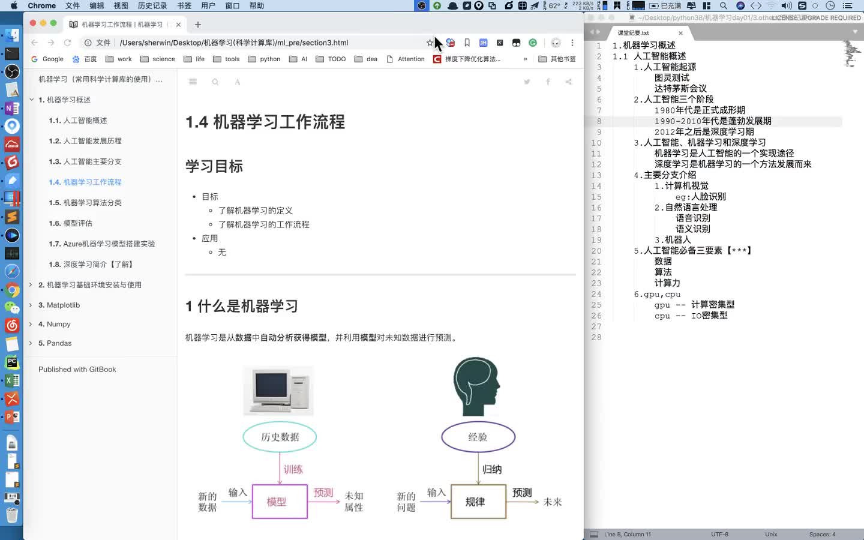Open the 窗口 menu
Image resolution: width=864 pixels, height=540 pixels.
233,5
